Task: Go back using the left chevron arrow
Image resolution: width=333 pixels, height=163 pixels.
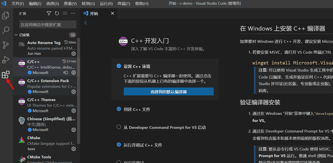Action: coord(85,23)
